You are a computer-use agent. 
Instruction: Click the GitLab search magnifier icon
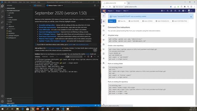click(167, 11)
